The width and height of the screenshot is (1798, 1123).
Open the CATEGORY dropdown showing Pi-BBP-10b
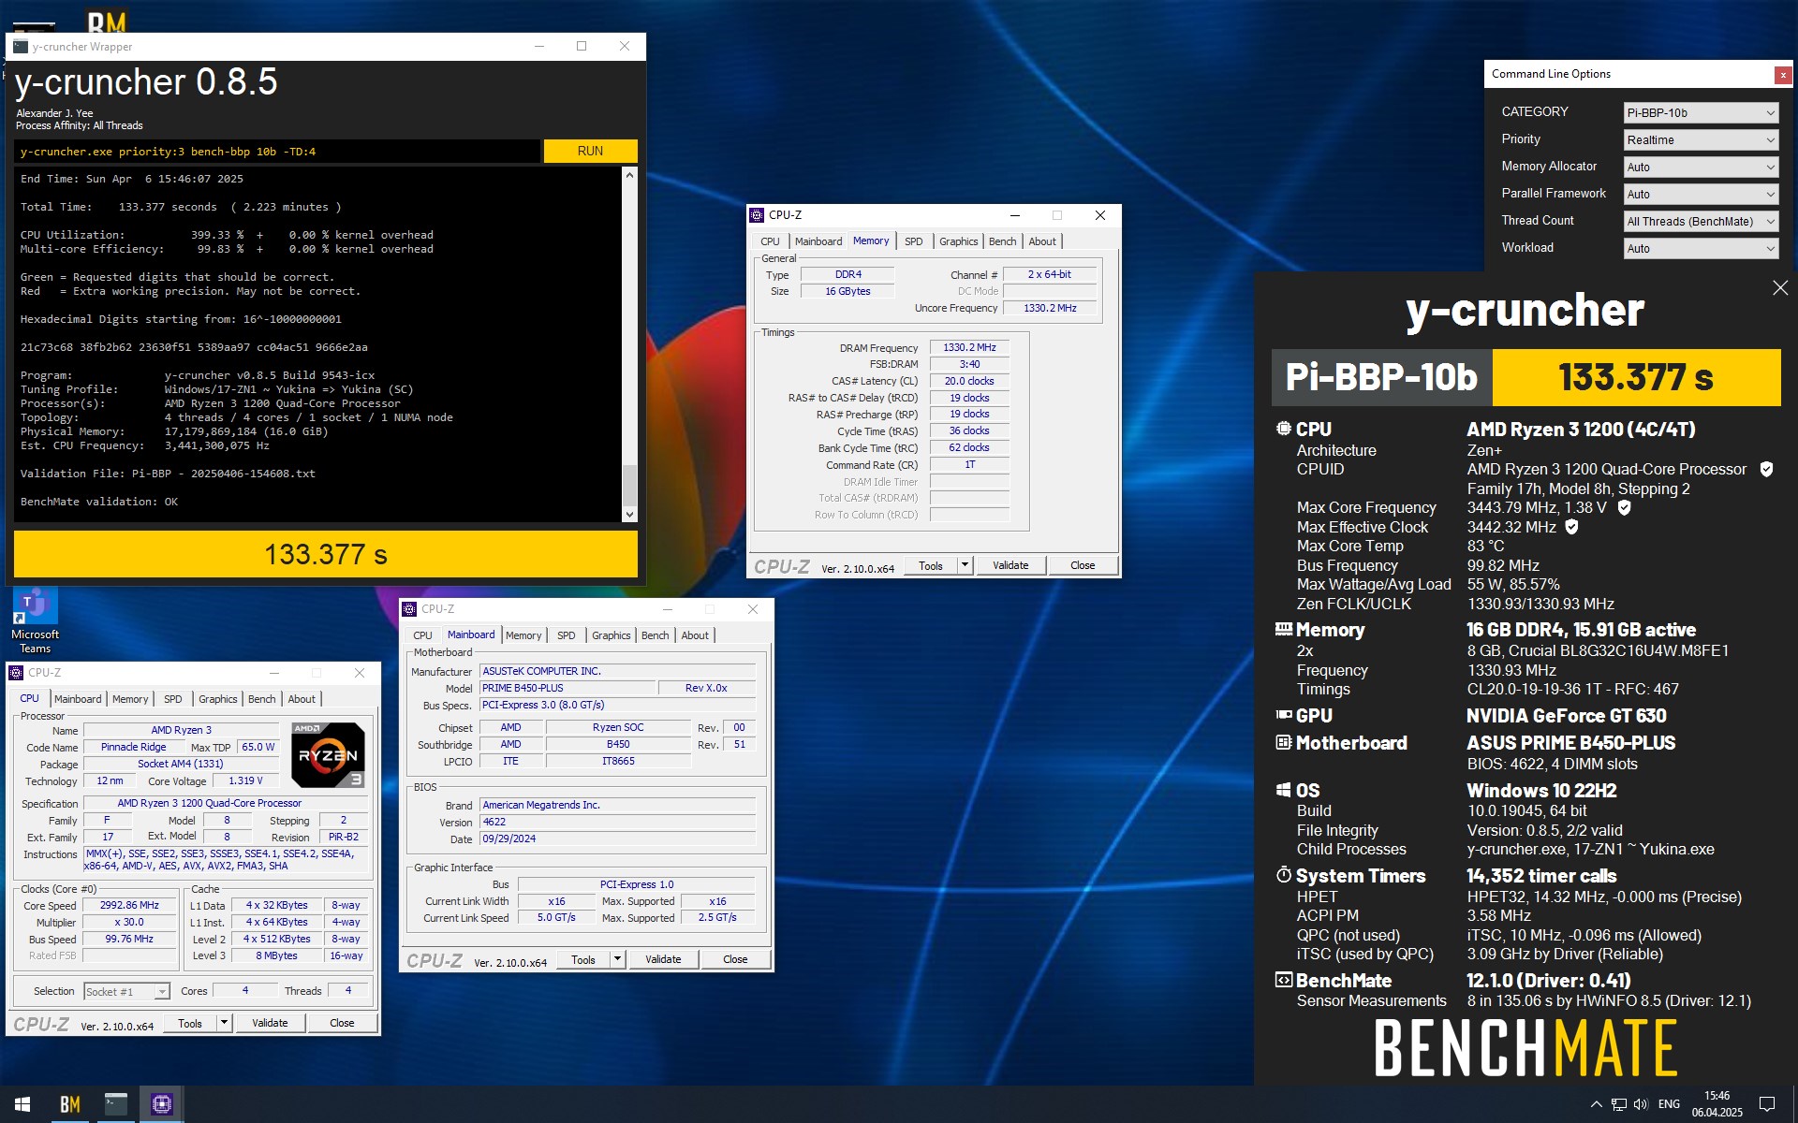1701,112
